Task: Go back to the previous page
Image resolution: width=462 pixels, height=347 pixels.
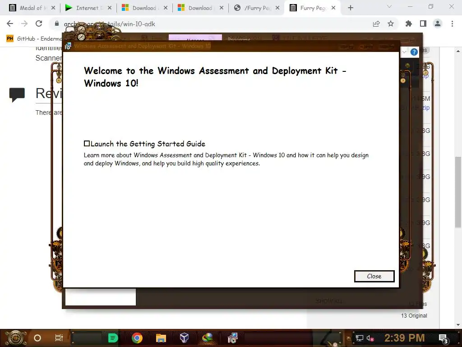Action: point(10,24)
